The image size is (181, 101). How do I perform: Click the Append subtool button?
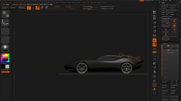point(174,91)
